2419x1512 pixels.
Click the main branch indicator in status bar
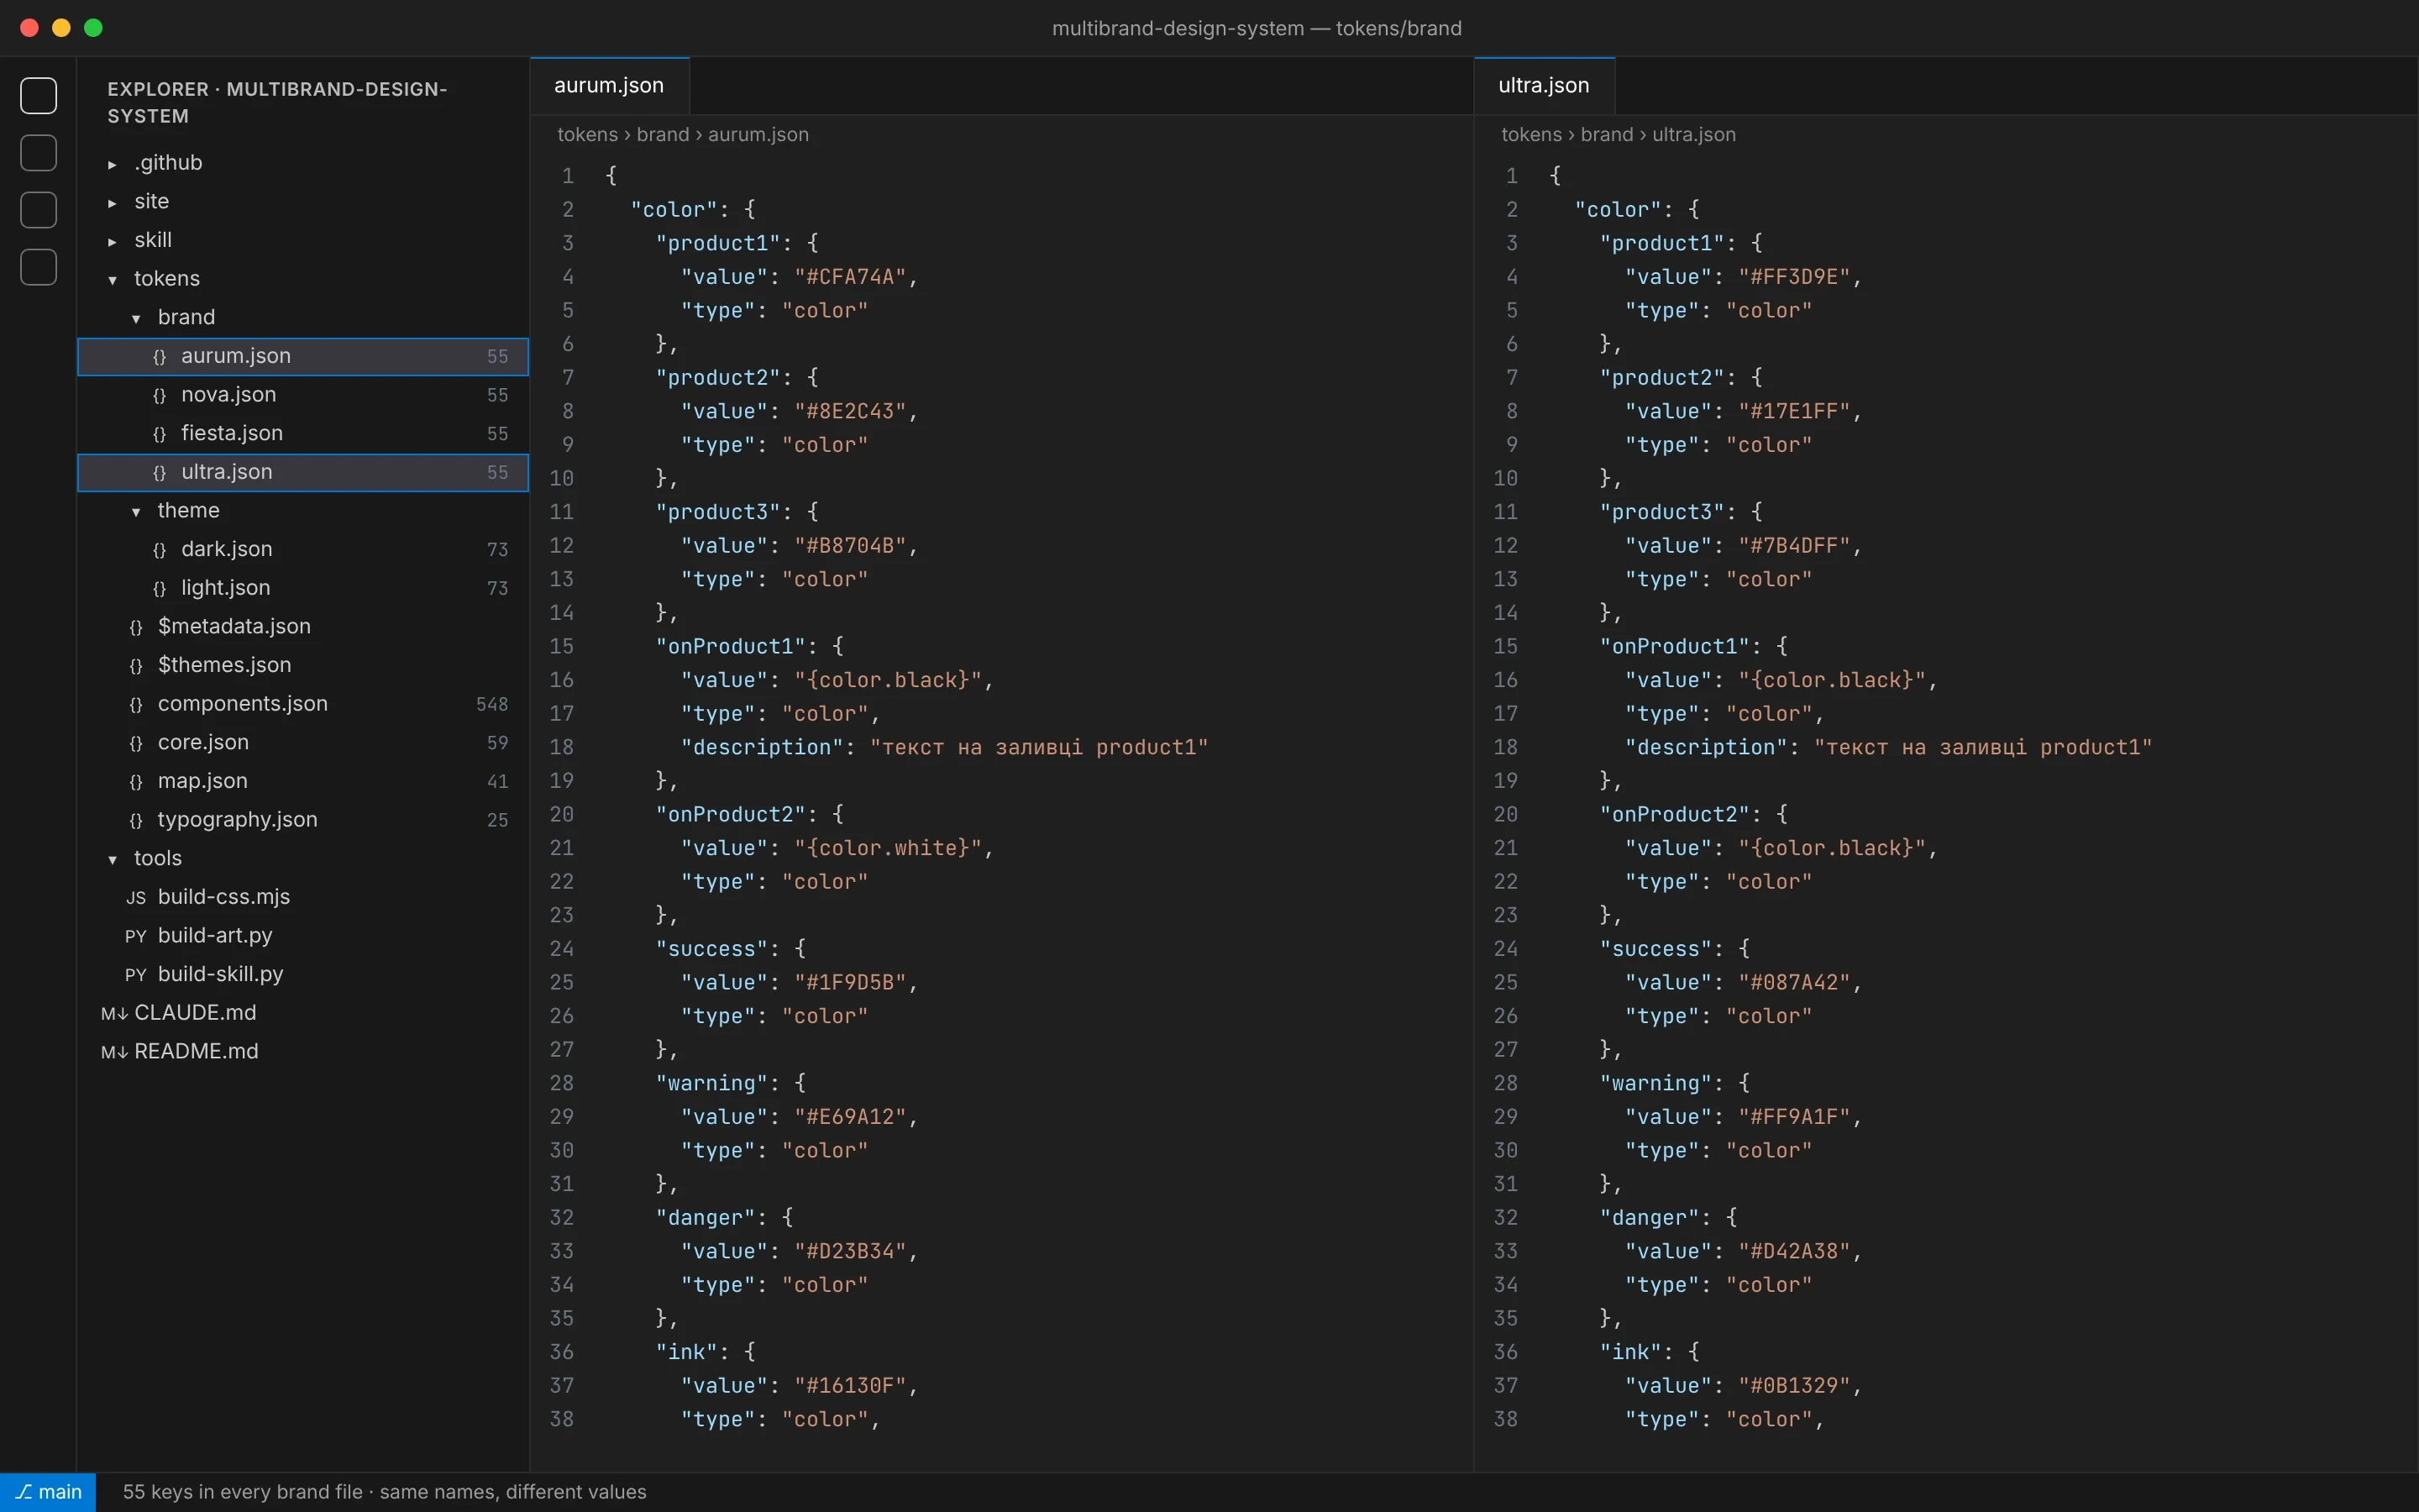pos(48,1492)
